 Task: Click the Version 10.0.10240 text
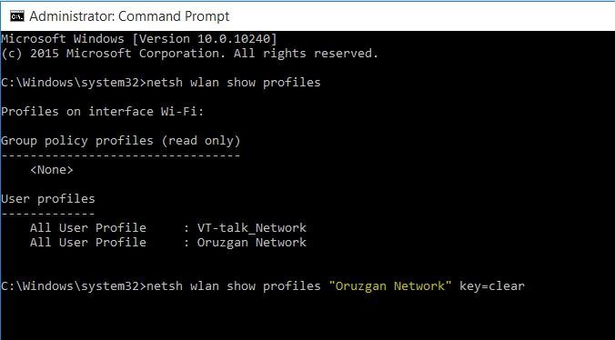coord(207,39)
